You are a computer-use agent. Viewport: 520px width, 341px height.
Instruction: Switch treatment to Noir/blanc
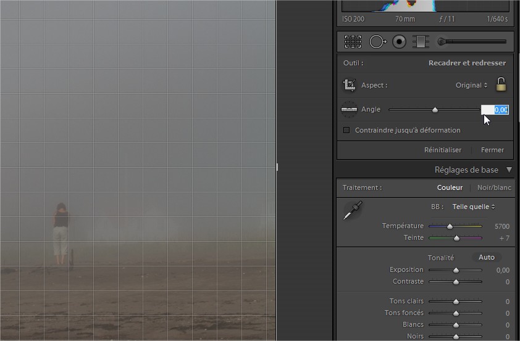click(494, 187)
